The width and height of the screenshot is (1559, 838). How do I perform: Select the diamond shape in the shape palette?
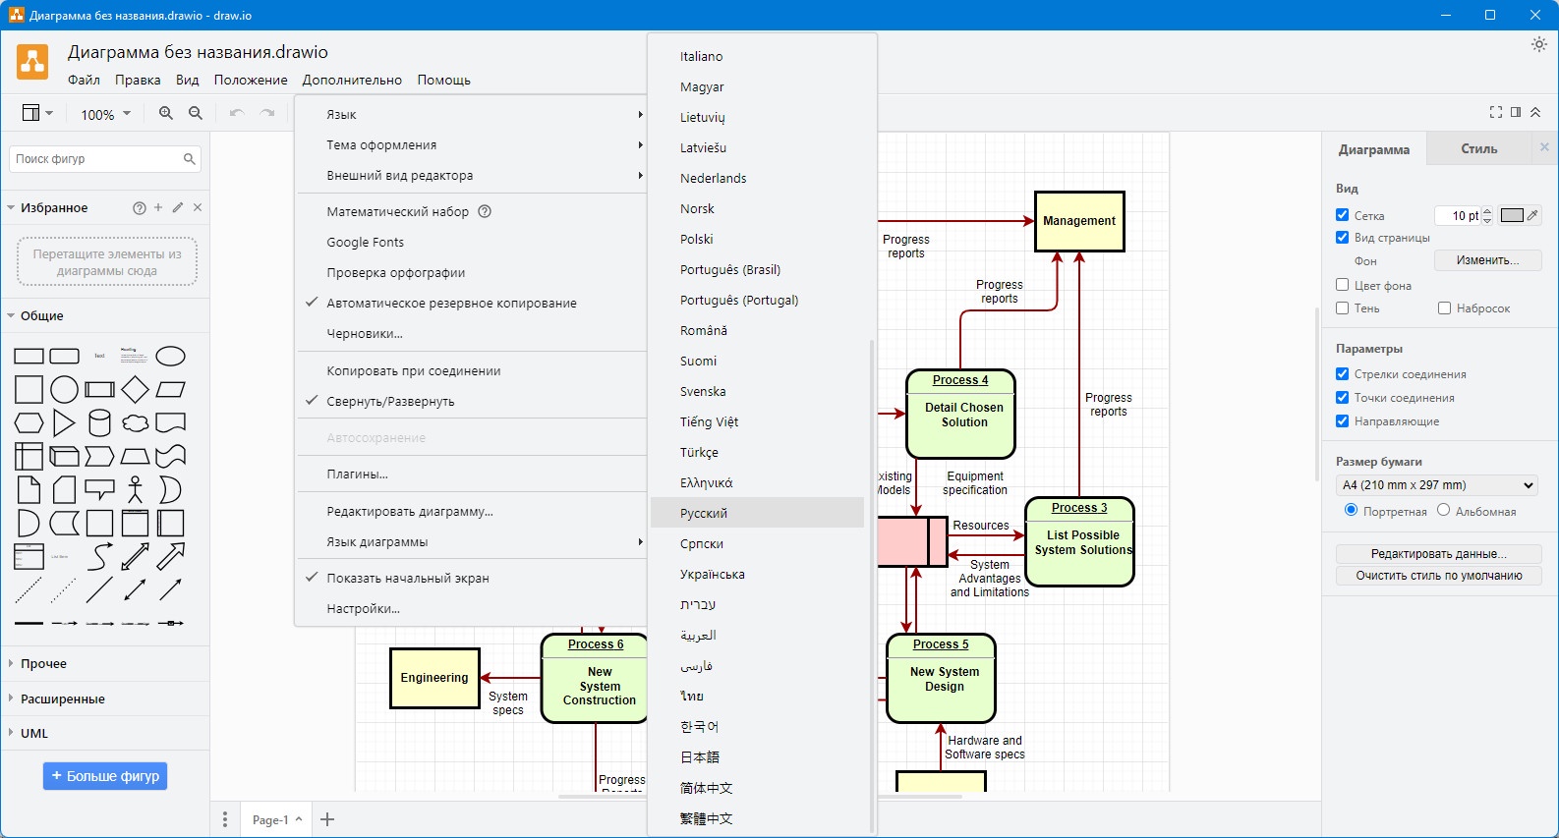(135, 389)
